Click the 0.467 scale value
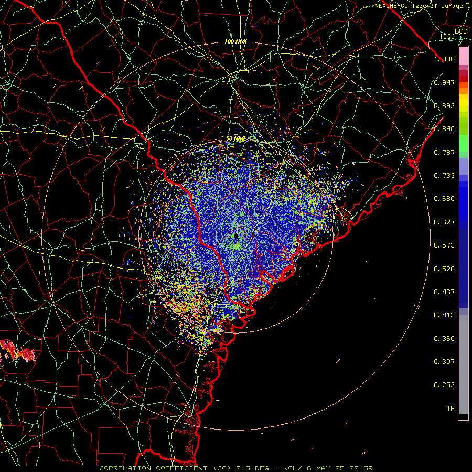The width and height of the screenshot is (472, 472). click(444, 292)
